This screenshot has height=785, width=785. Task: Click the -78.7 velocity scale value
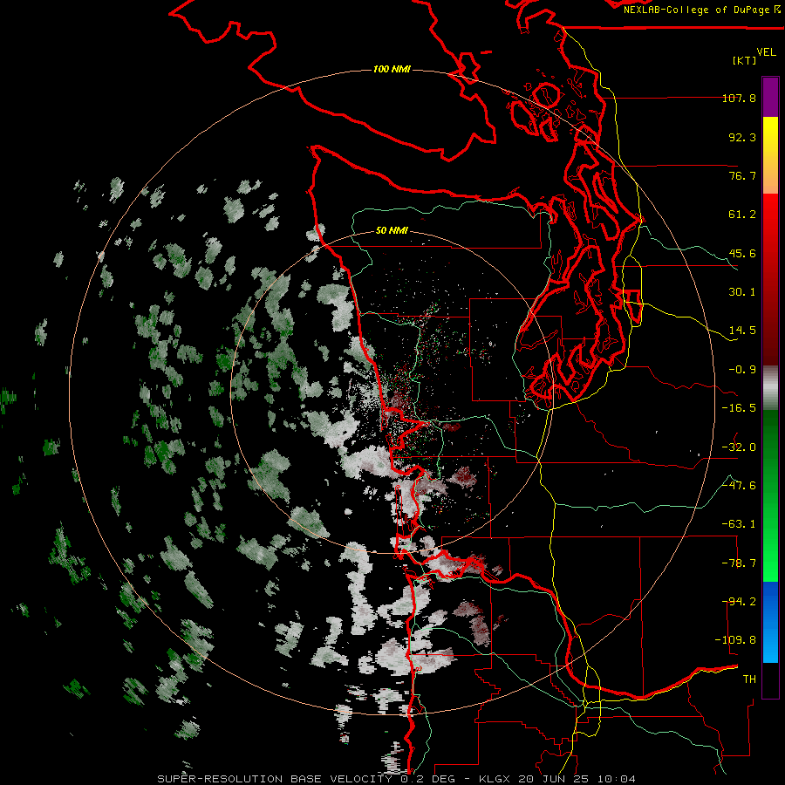(739, 563)
